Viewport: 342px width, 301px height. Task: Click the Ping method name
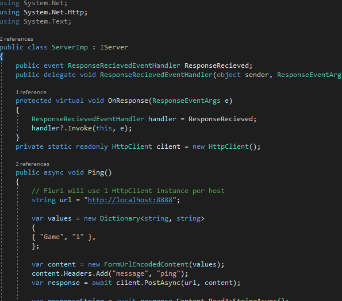tap(96, 172)
